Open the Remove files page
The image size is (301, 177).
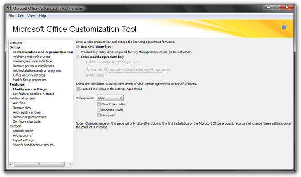[x=22, y=108]
